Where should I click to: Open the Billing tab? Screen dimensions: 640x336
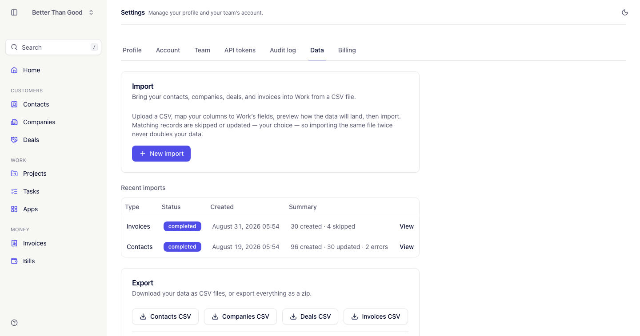coord(347,50)
